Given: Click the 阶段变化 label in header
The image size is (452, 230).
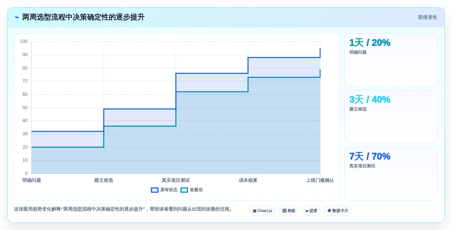Looking at the screenshot, I should (428, 17).
